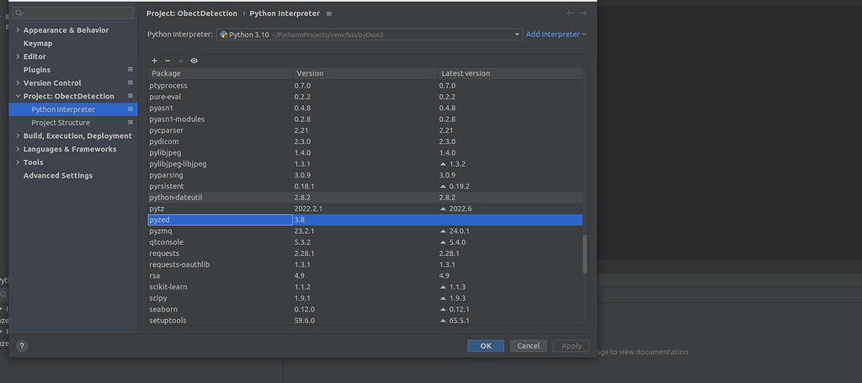Select the pyzmq package row
Screen dimensions: 862x383
(365, 231)
